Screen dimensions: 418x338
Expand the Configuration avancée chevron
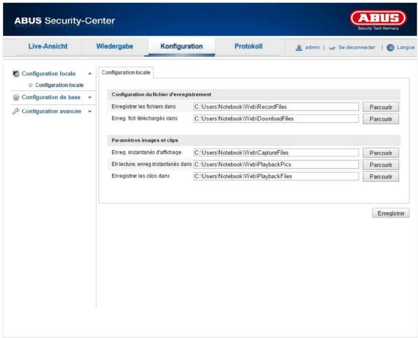tap(90, 112)
